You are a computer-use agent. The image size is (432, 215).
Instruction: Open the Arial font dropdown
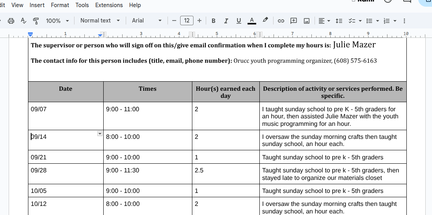tap(147, 21)
